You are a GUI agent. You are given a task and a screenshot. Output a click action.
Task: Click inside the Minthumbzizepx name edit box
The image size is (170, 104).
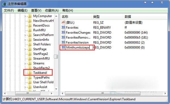79,47
